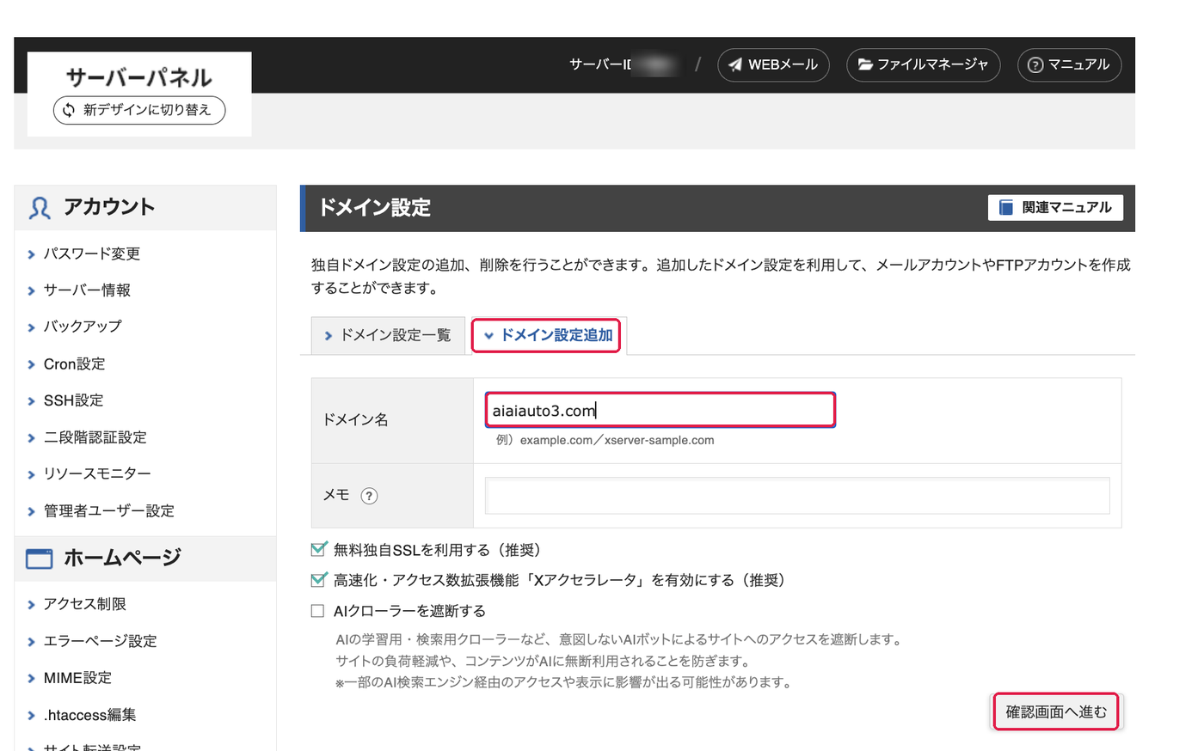This screenshot has height=751, width=1204.
Task: Switch to ドメイン設定一覧 tab
Action: pyautogui.click(x=388, y=335)
